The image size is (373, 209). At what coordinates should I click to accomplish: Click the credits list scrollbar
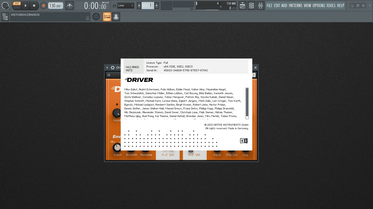click(x=247, y=103)
